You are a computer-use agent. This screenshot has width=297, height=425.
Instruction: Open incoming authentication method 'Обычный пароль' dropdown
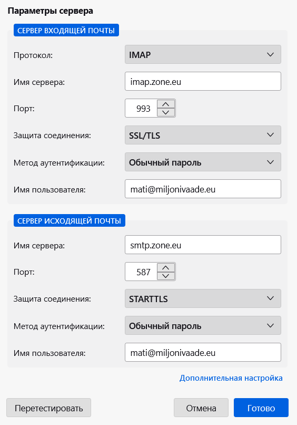click(x=203, y=162)
